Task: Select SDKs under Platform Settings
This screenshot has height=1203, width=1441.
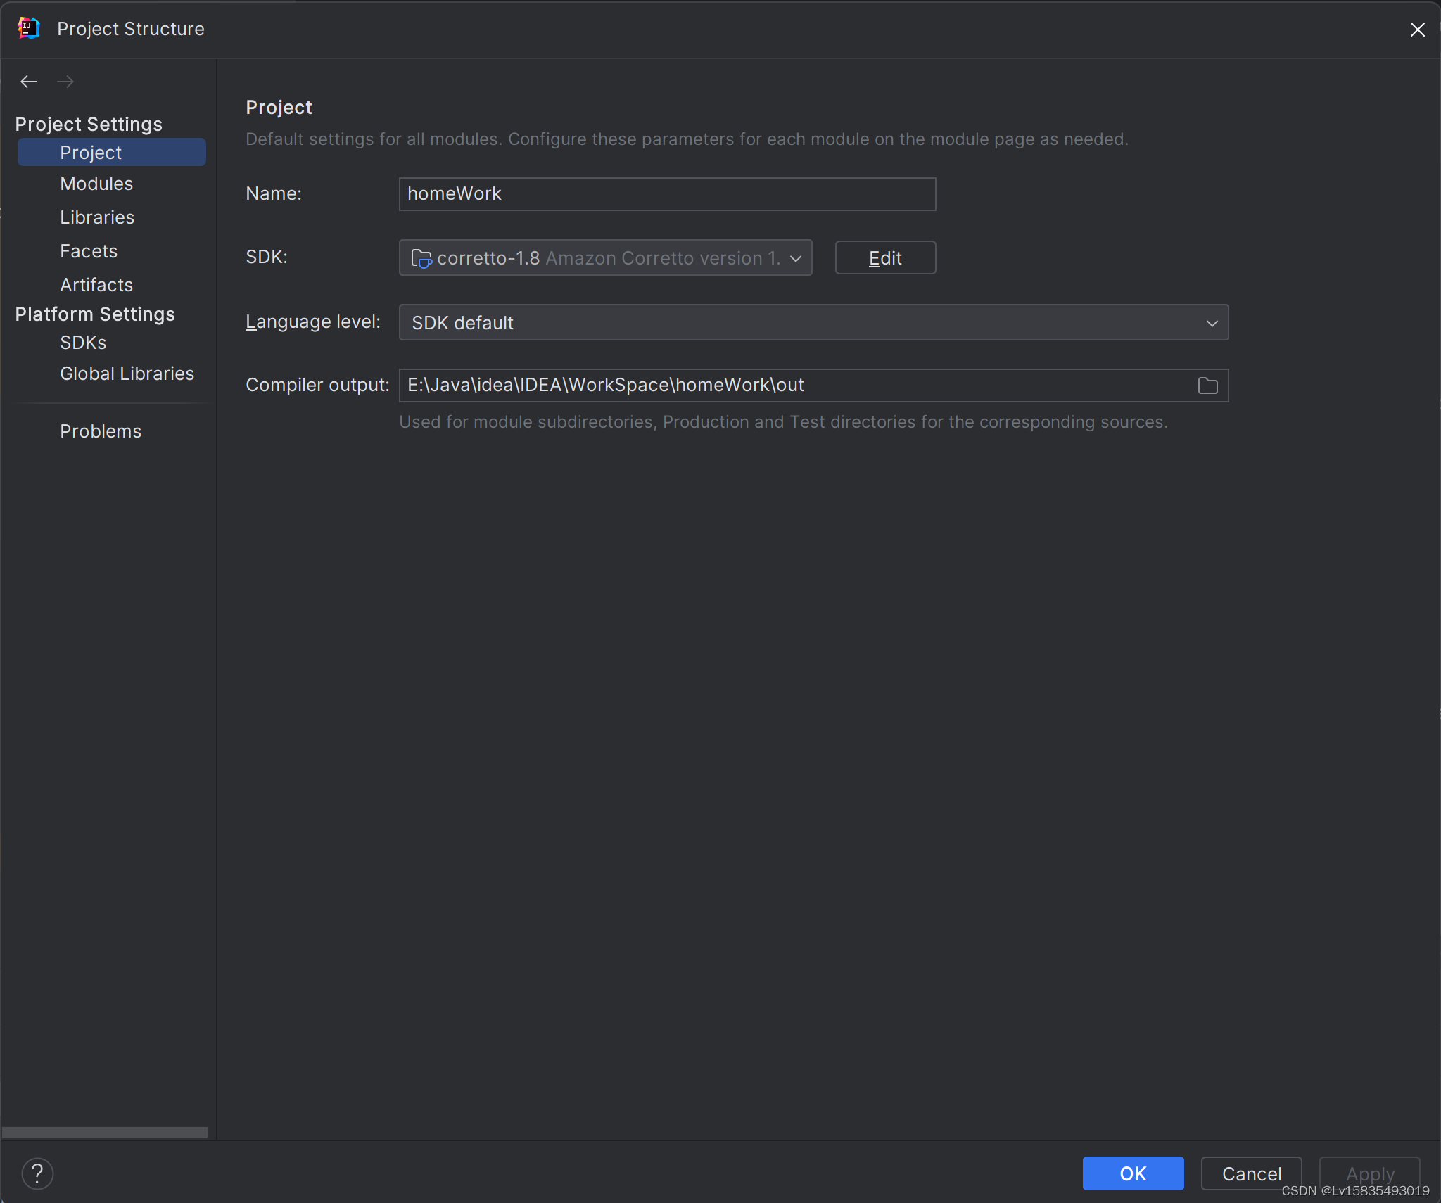Action: pyautogui.click(x=83, y=343)
